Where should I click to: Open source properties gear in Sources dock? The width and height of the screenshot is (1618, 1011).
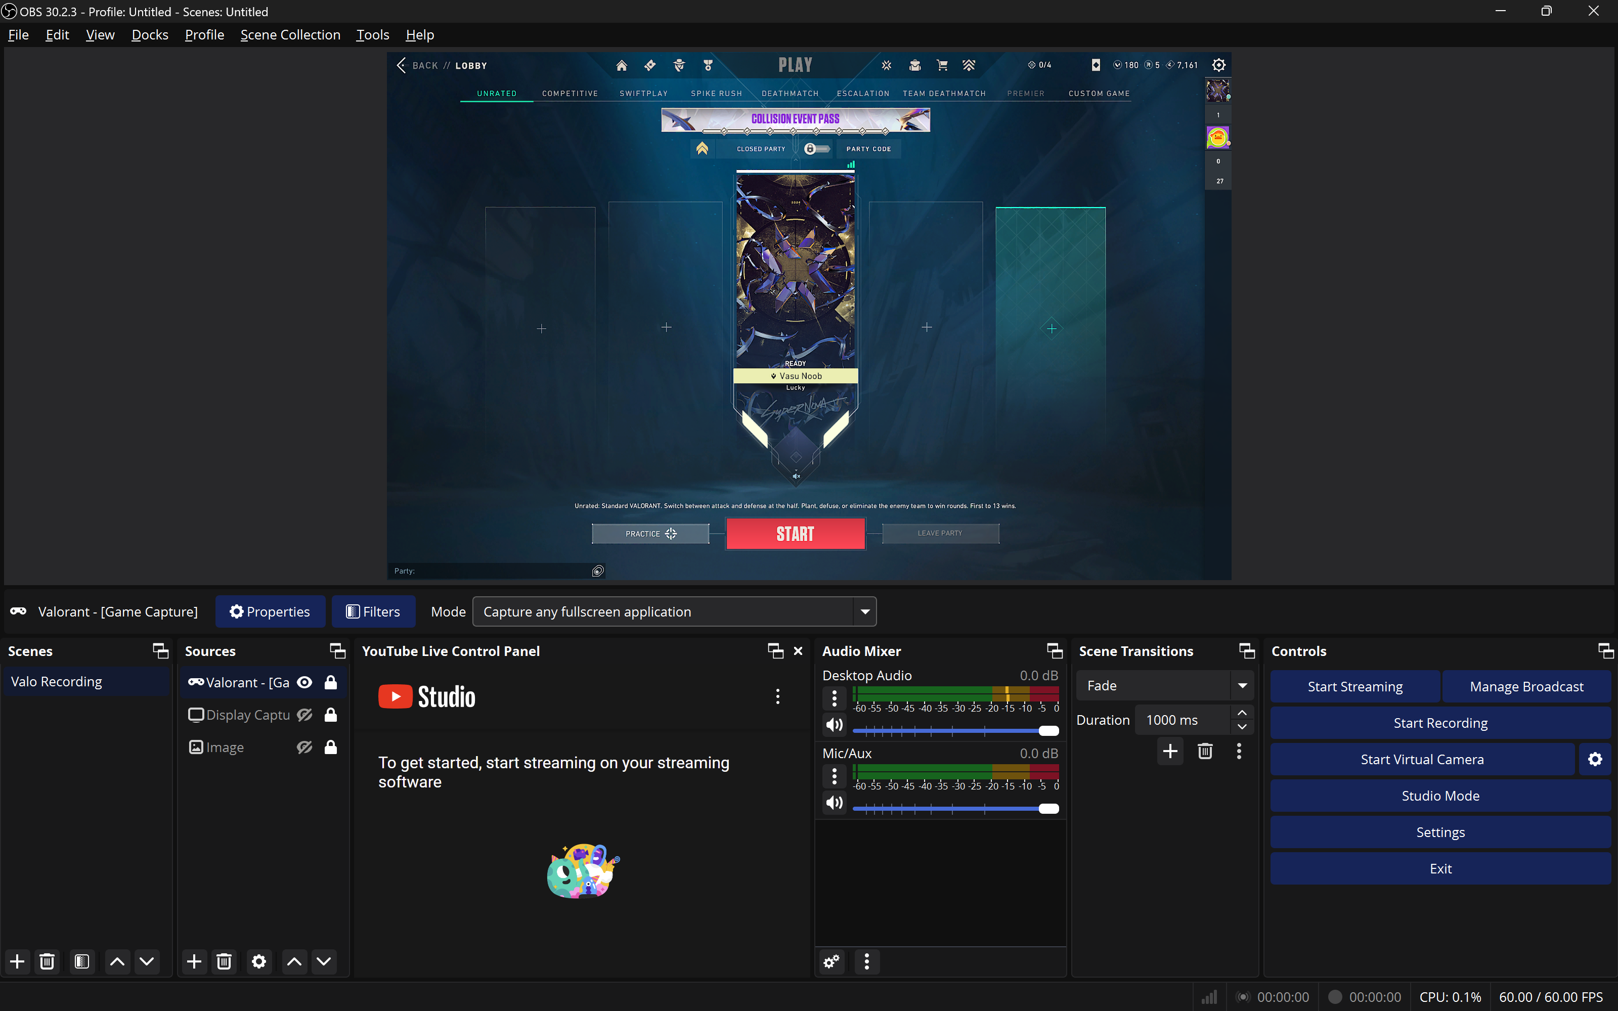(x=259, y=961)
